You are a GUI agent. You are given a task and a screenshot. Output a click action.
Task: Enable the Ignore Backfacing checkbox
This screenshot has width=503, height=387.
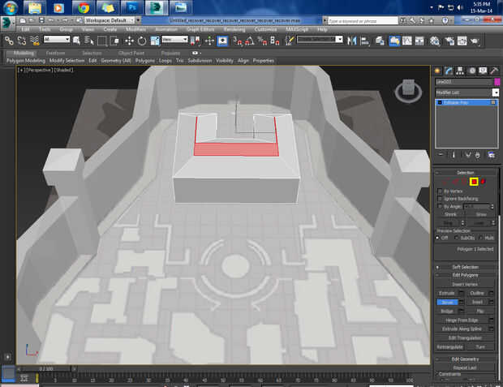[x=441, y=199]
